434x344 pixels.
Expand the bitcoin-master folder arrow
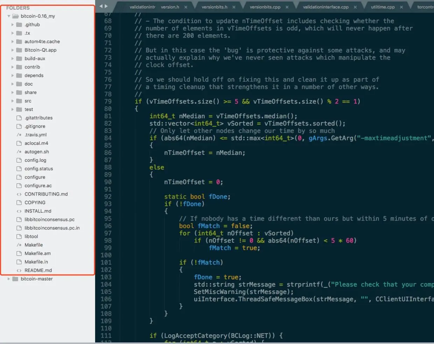[9, 279]
